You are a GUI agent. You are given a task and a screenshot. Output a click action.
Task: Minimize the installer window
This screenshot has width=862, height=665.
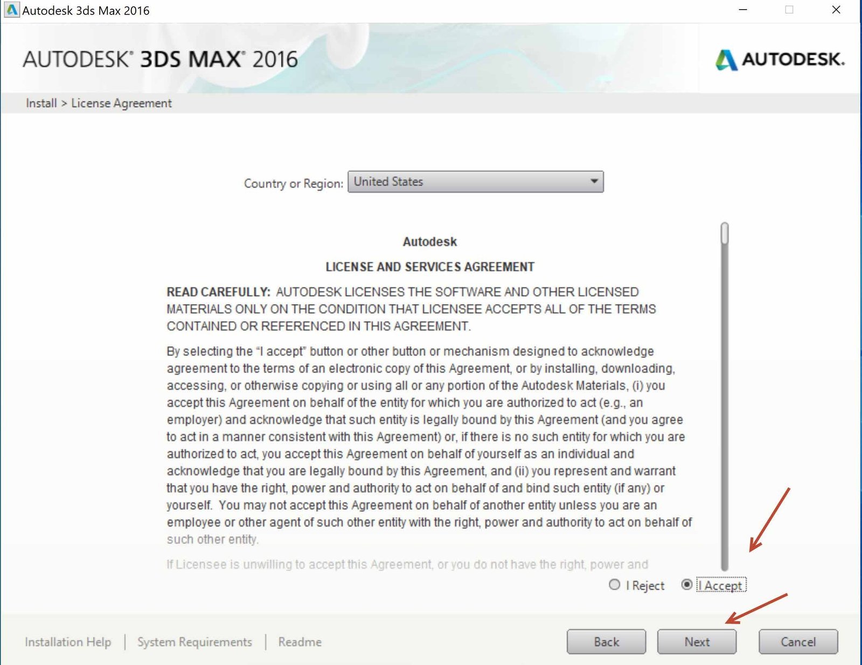pyautogui.click(x=743, y=10)
